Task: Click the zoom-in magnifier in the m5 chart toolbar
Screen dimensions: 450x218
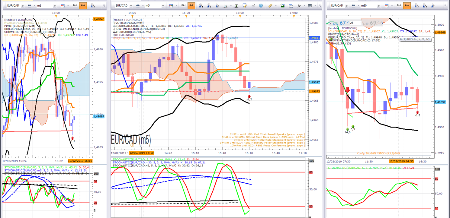Action: click(x=201, y=6)
